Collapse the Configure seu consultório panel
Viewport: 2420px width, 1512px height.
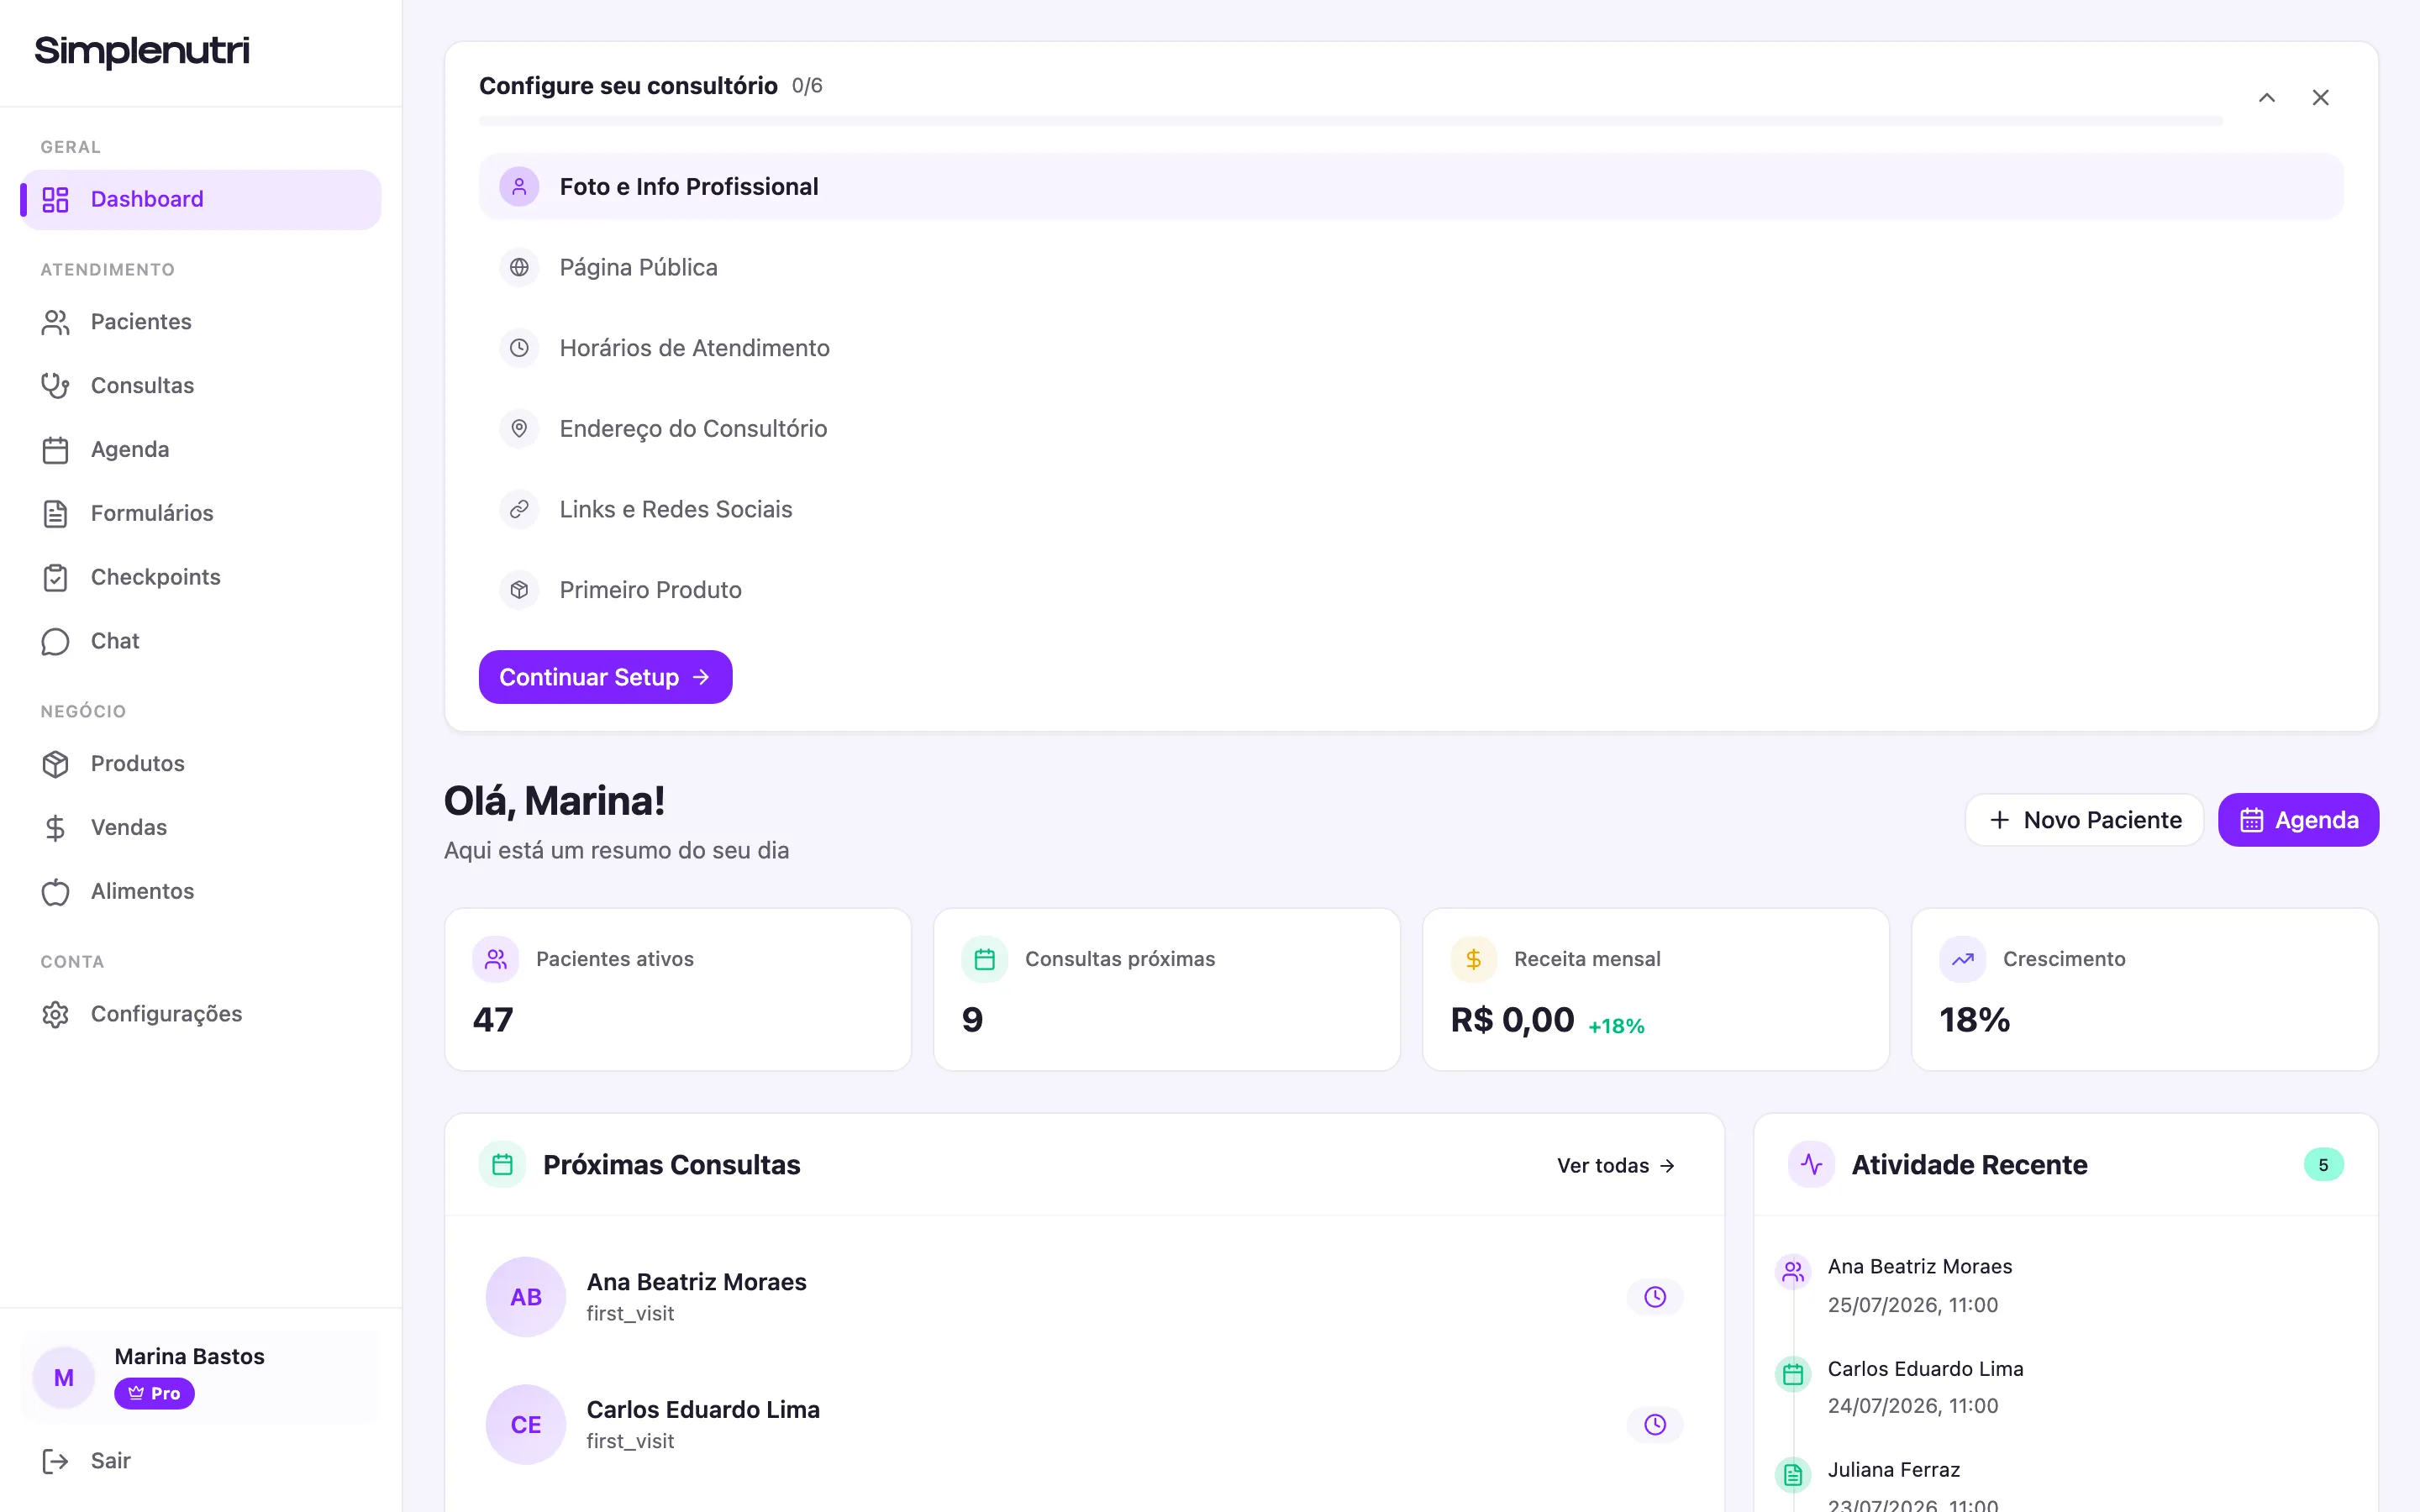click(x=2267, y=98)
